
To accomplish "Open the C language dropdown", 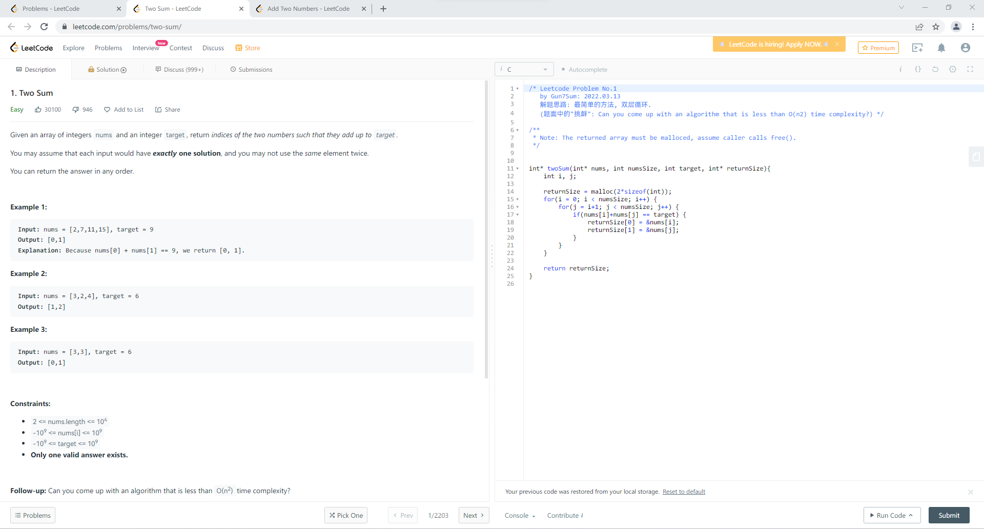I will coord(524,69).
